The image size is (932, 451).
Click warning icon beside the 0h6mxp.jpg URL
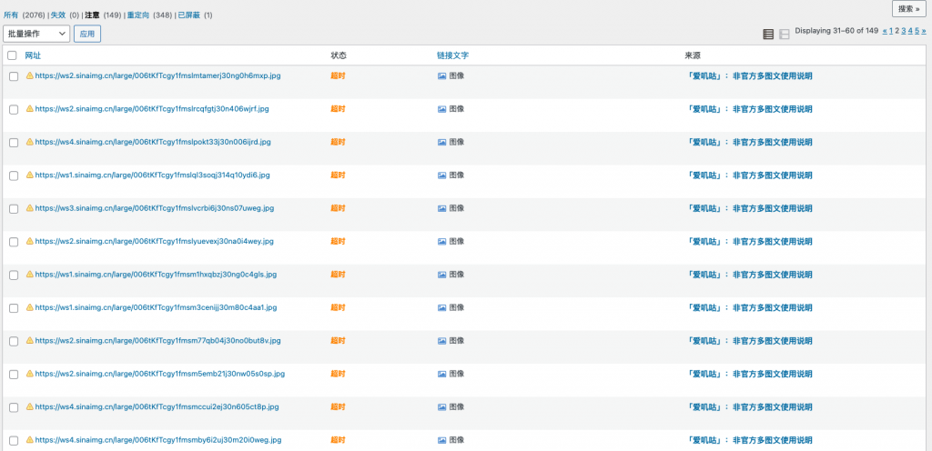(x=29, y=75)
